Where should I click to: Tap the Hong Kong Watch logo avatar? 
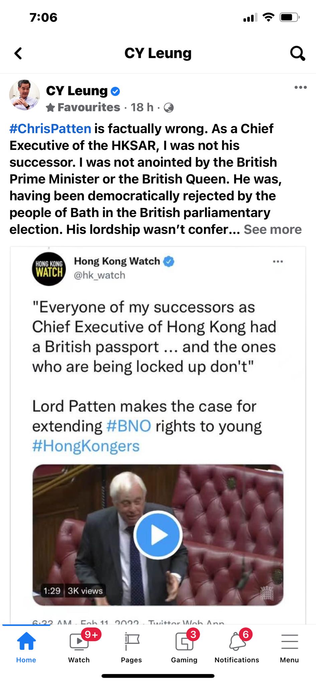49,269
